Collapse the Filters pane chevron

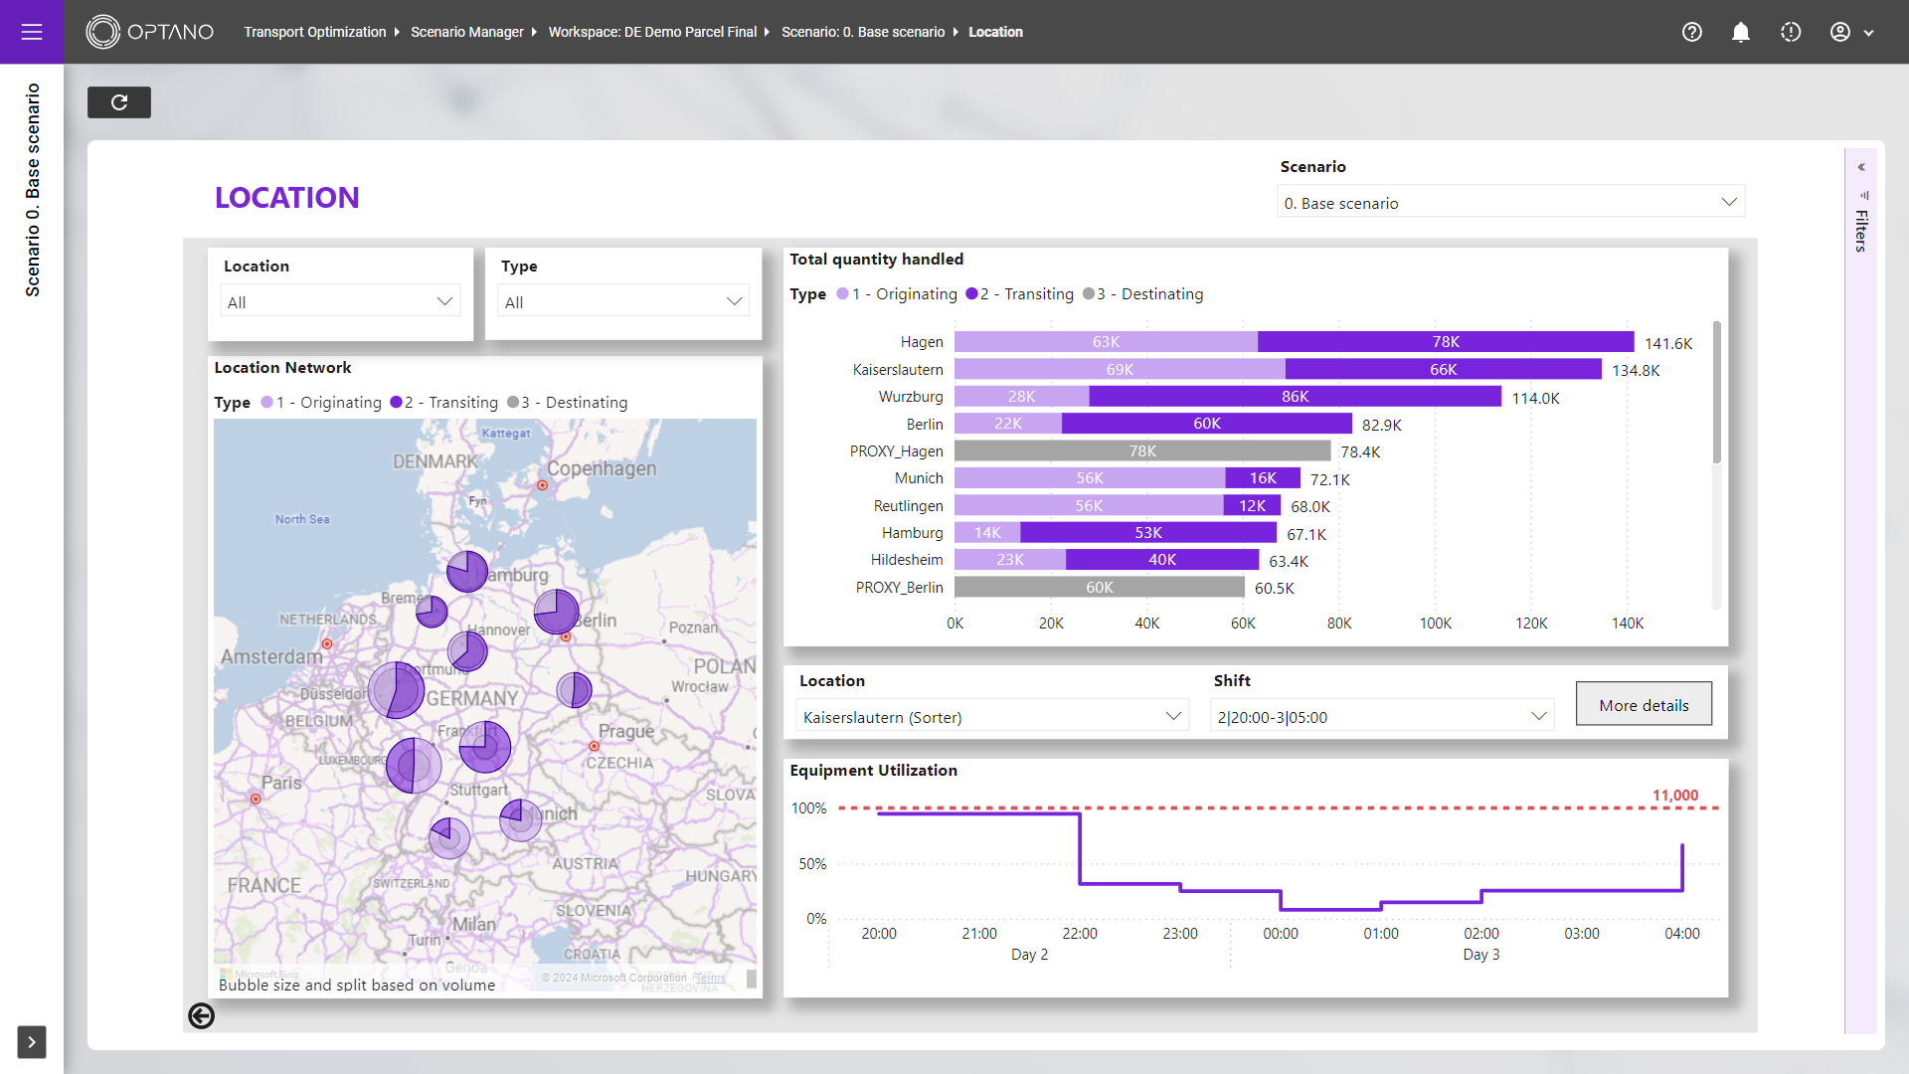point(1861,167)
